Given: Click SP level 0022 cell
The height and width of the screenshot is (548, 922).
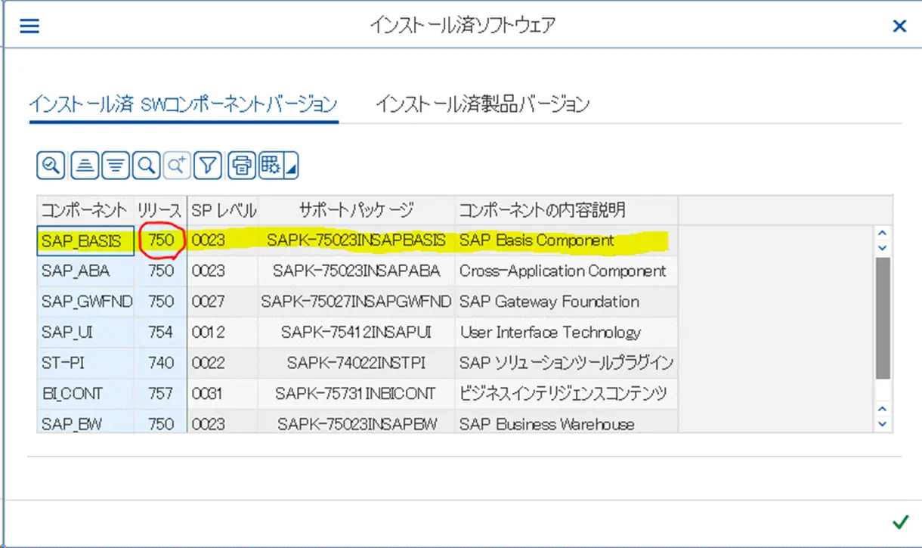Looking at the screenshot, I should [223, 363].
